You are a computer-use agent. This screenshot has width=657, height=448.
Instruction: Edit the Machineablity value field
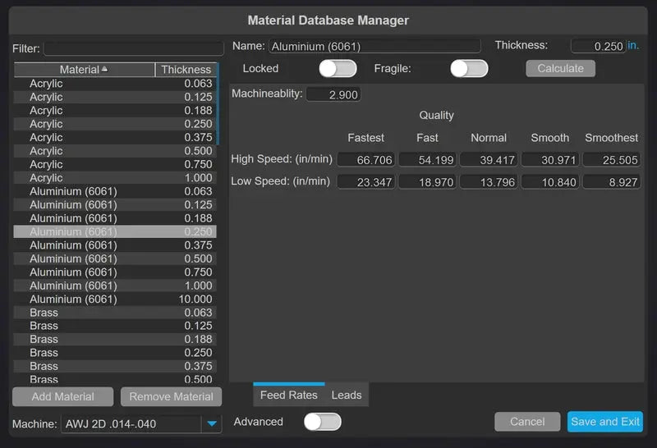point(333,94)
